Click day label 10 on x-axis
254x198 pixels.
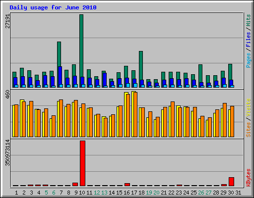(x=82, y=193)
